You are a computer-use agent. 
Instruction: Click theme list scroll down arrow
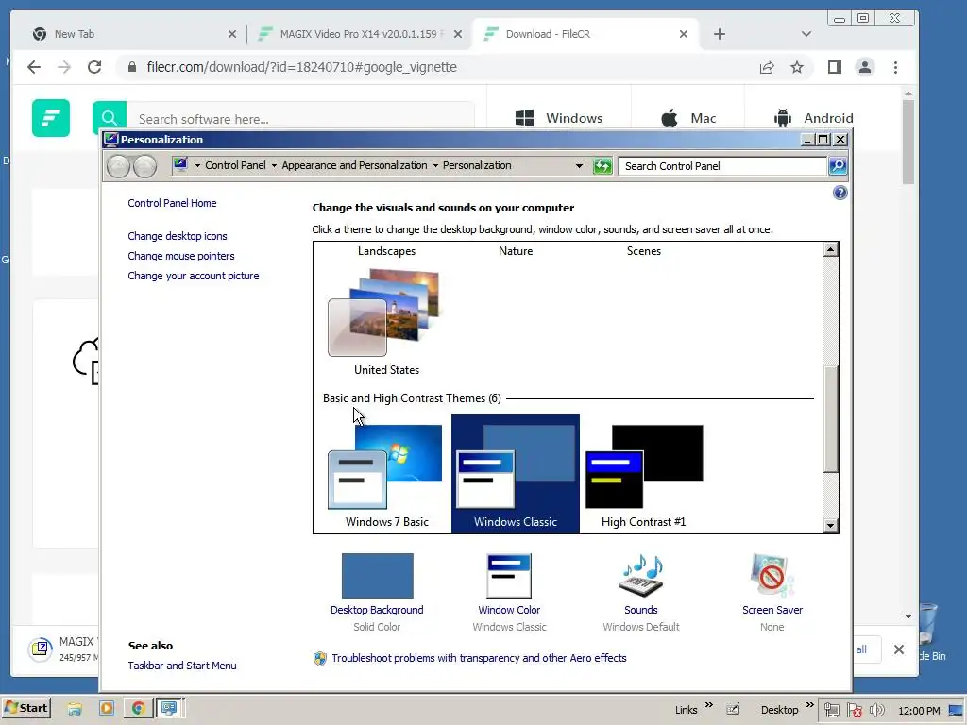click(831, 526)
